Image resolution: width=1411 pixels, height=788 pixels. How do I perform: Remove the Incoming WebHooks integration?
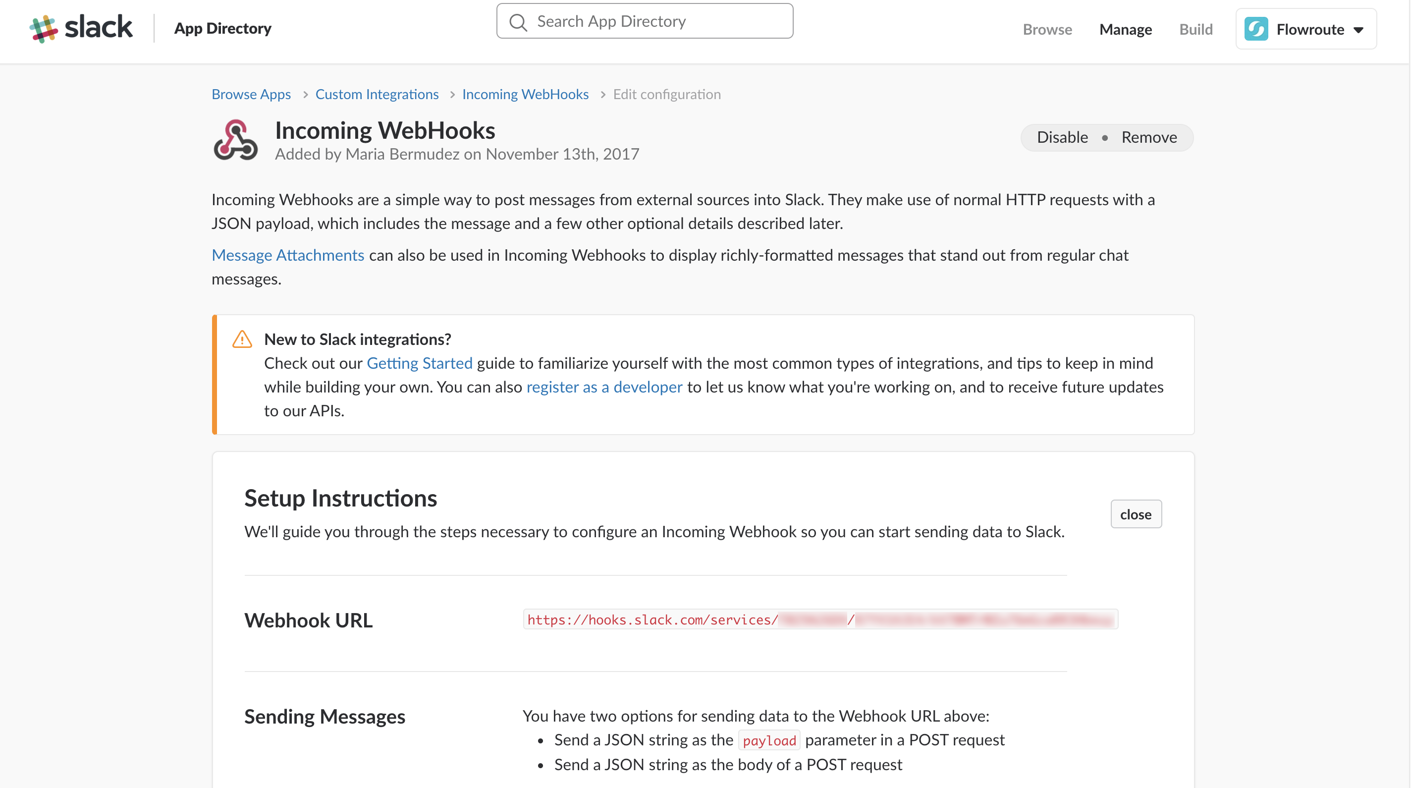pos(1149,137)
